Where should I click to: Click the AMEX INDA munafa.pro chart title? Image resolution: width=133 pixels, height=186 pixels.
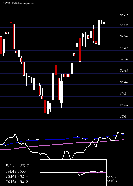[18, 3]
